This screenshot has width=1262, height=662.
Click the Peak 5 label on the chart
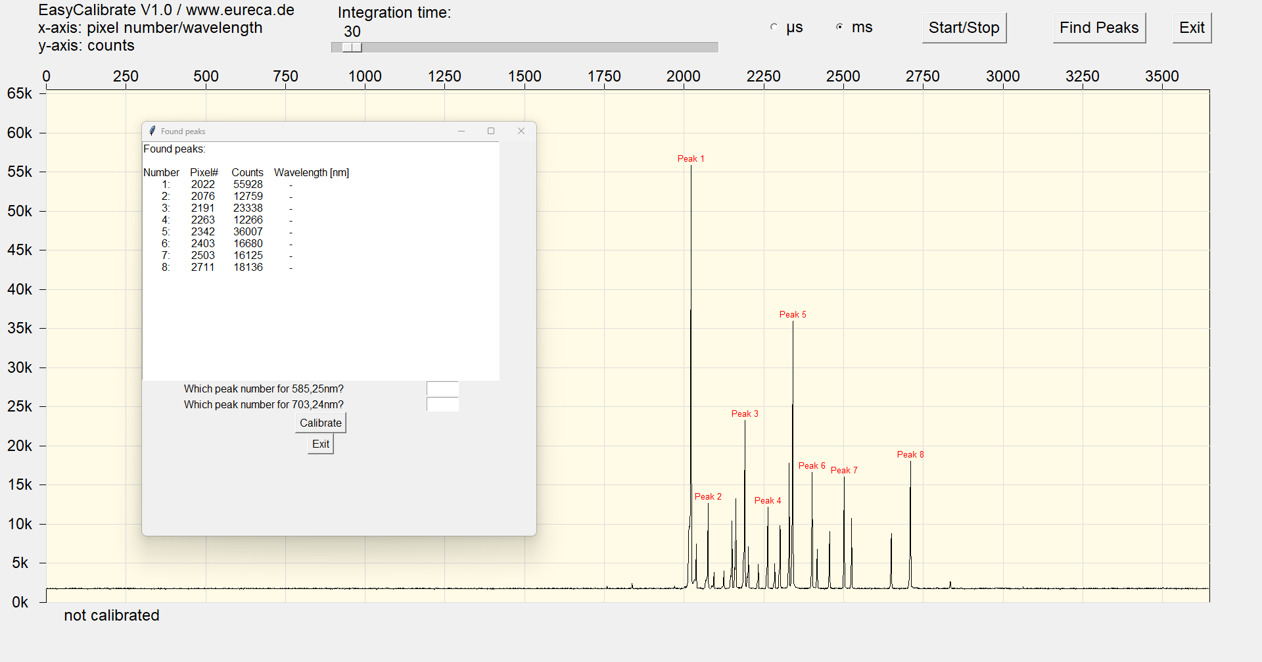click(793, 314)
